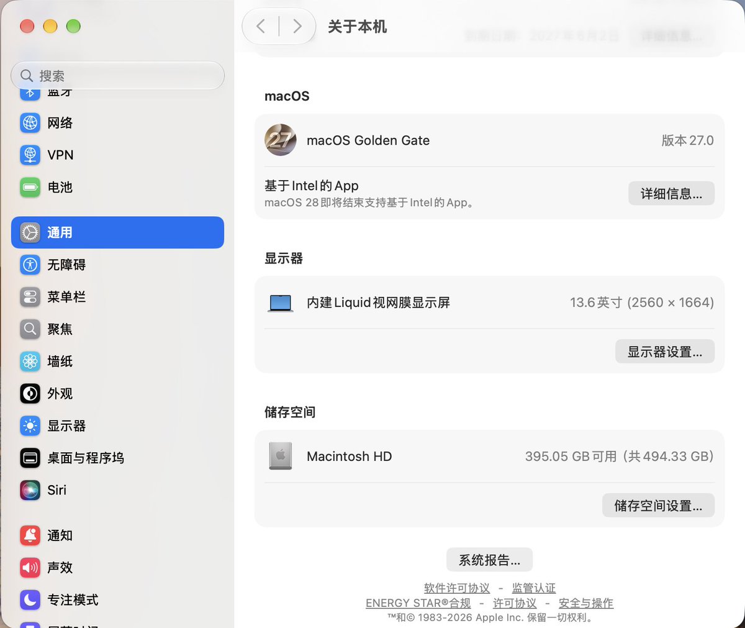The height and width of the screenshot is (628, 745).
Task: Click the 内建 Liquid 视网膜显示屏 label
Action: (x=378, y=303)
